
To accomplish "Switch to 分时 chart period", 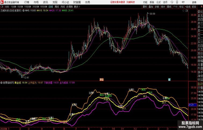I will click(7, 7).
